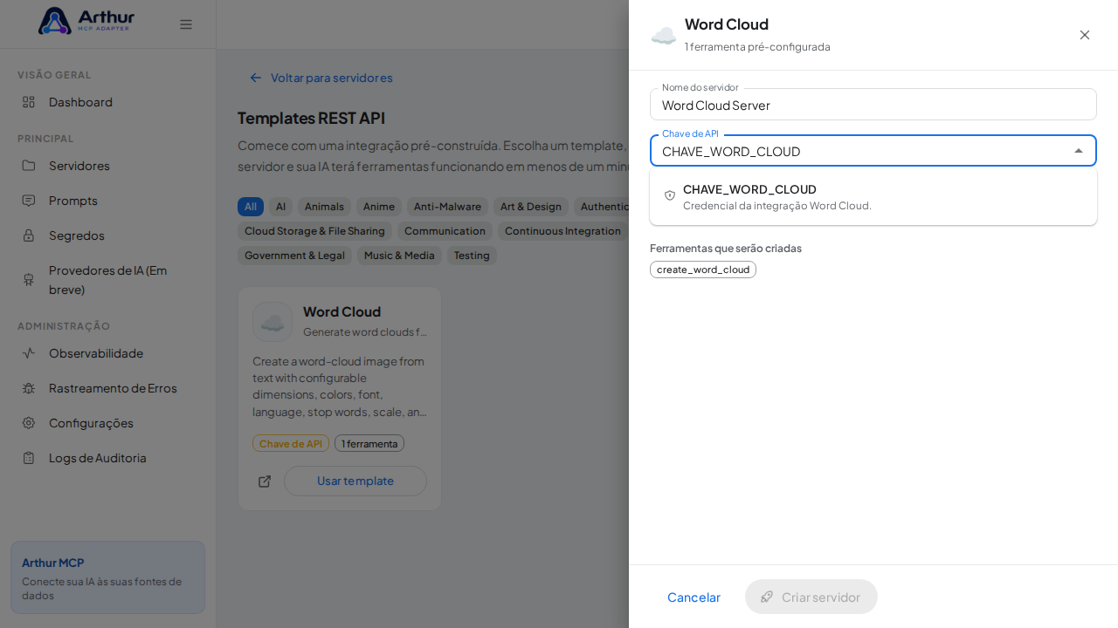Image resolution: width=1118 pixels, height=628 pixels.
Task: Click the cloud icon in the drawer header
Action: click(664, 36)
